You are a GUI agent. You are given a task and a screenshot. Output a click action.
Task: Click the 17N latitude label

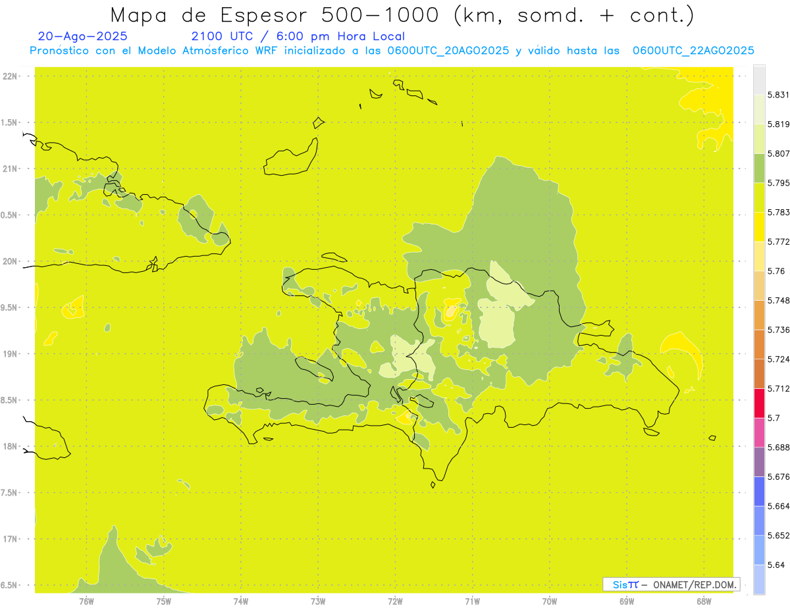tap(10, 539)
